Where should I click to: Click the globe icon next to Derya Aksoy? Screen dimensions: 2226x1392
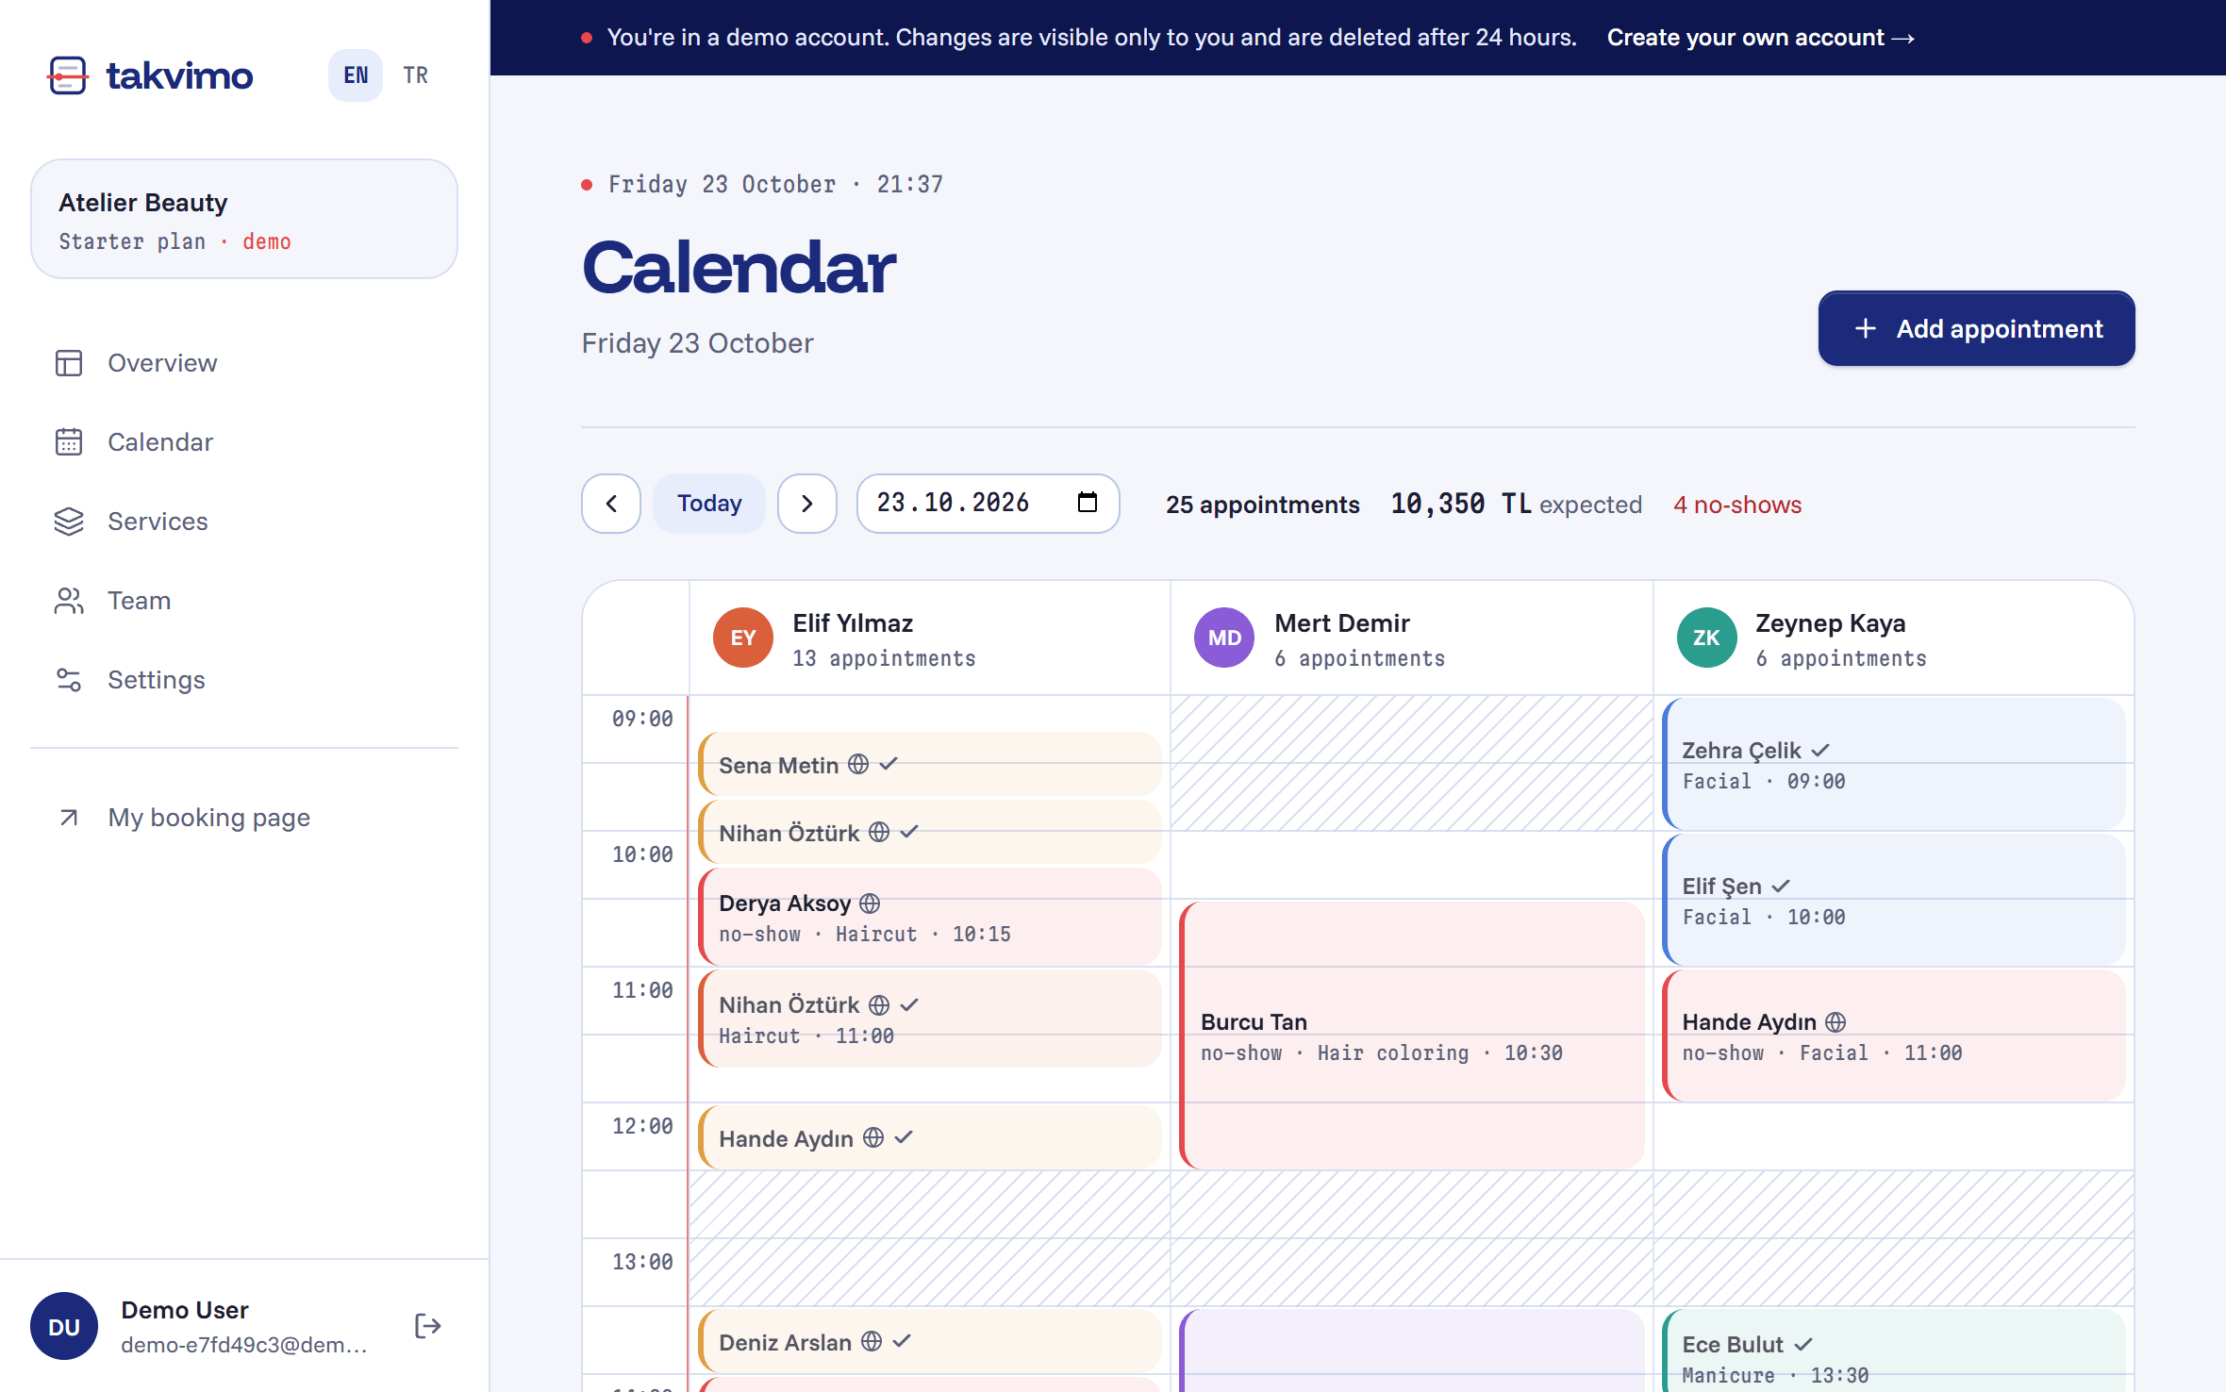click(870, 903)
